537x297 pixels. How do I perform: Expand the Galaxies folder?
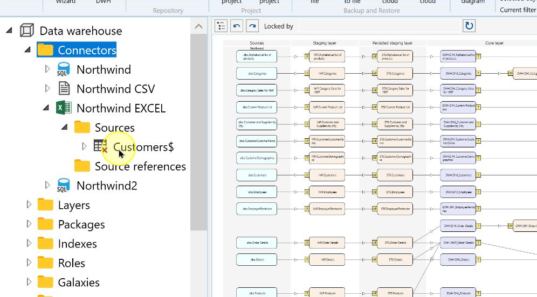[29, 281]
